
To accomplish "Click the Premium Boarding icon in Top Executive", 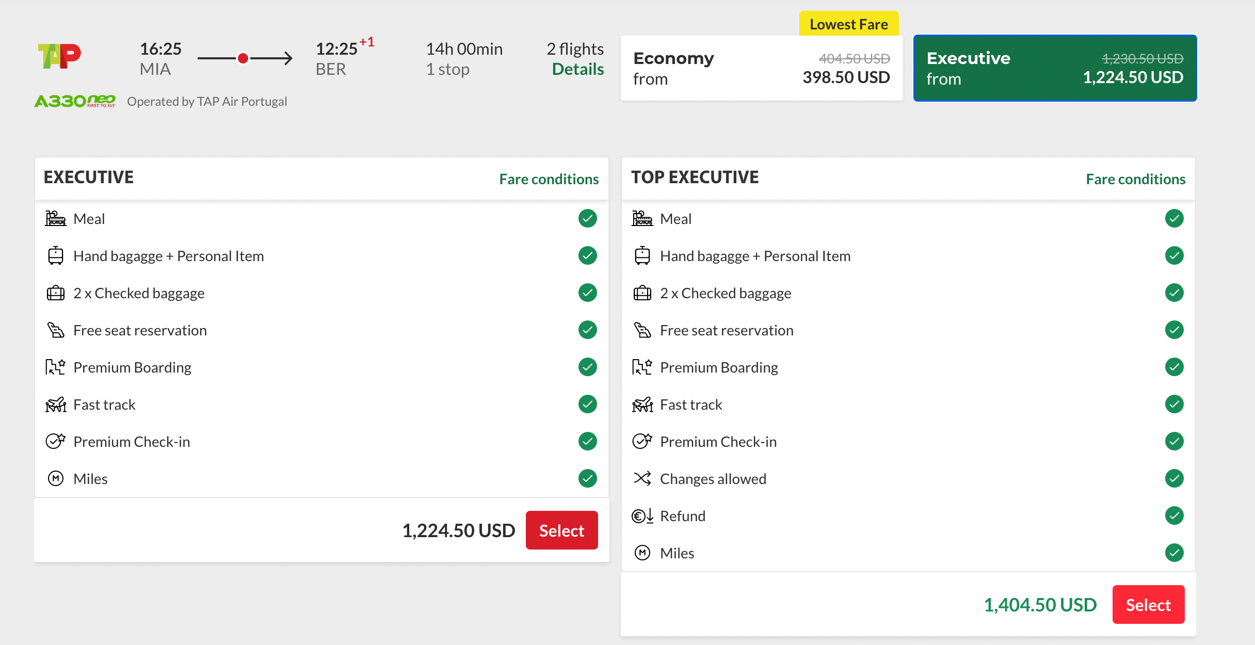I will [x=642, y=367].
